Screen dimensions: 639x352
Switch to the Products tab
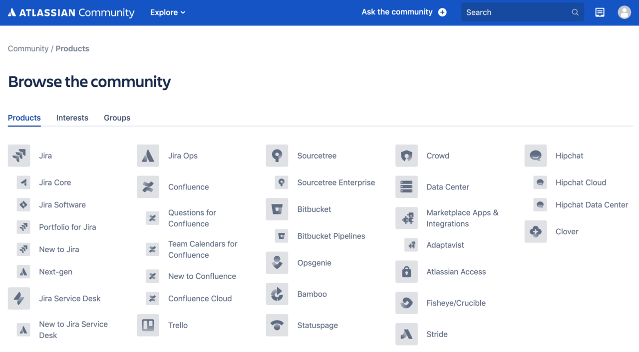click(x=24, y=118)
